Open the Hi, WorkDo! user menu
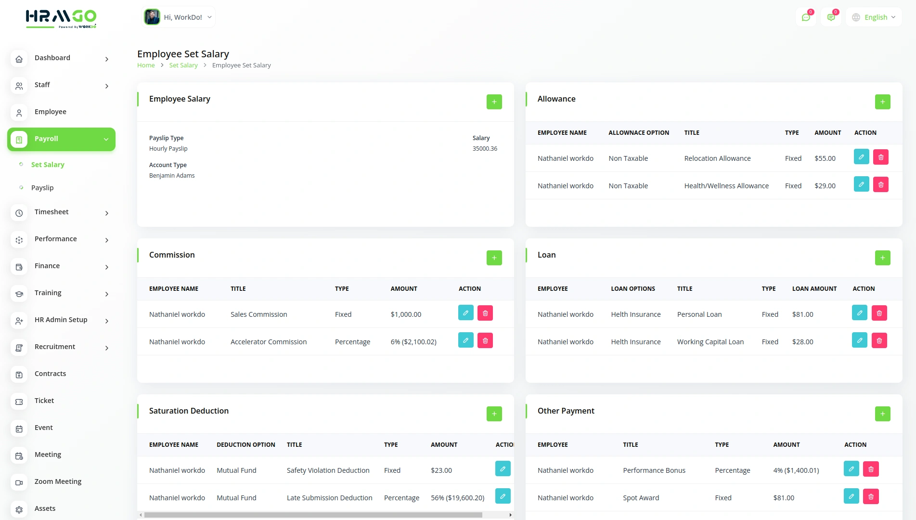This screenshot has width=916, height=520. coord(179,17)
